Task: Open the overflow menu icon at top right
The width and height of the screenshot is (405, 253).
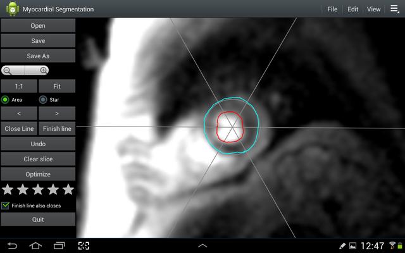Action: click(395, 9)
